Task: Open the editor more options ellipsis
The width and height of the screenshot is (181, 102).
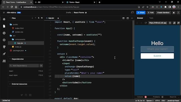Action: [x=132, y=18]
